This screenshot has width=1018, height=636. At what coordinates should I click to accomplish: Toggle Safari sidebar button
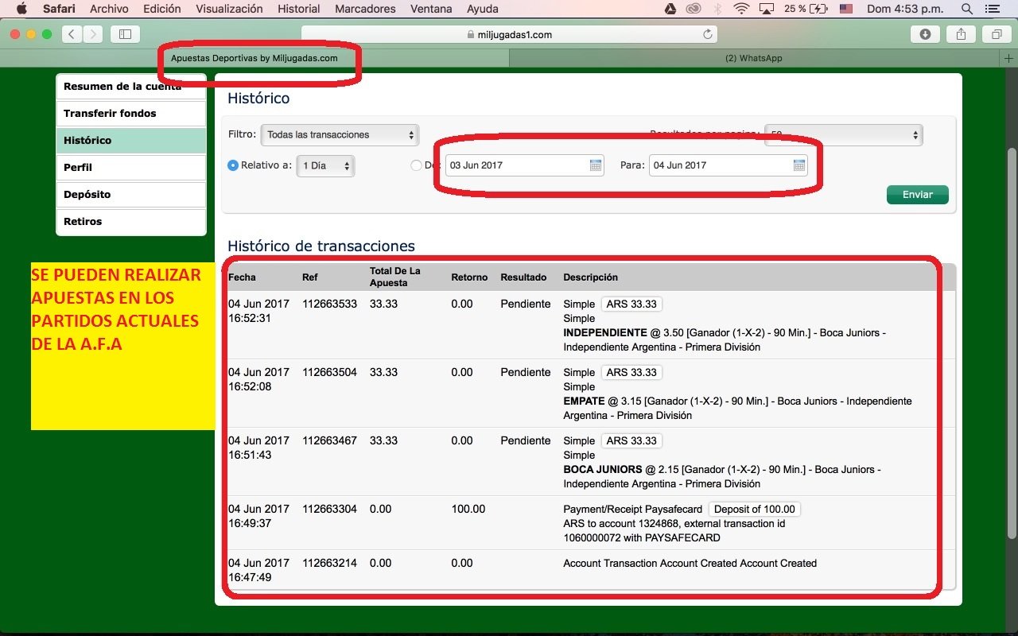coord(125,34)
